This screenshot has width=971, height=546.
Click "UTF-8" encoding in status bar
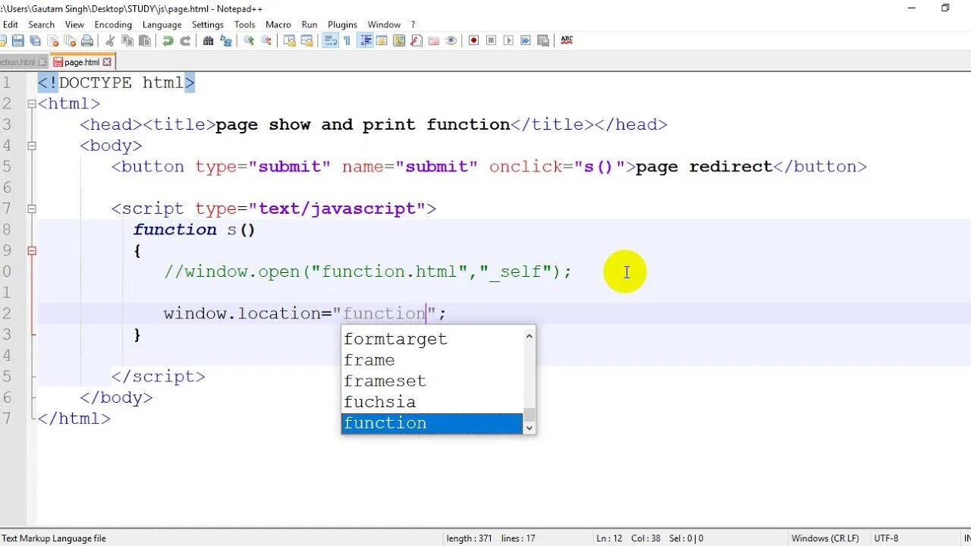[x=886, y=538]
